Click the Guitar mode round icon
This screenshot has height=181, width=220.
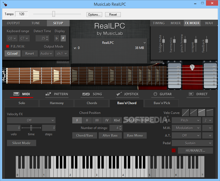tap(155, 94)
